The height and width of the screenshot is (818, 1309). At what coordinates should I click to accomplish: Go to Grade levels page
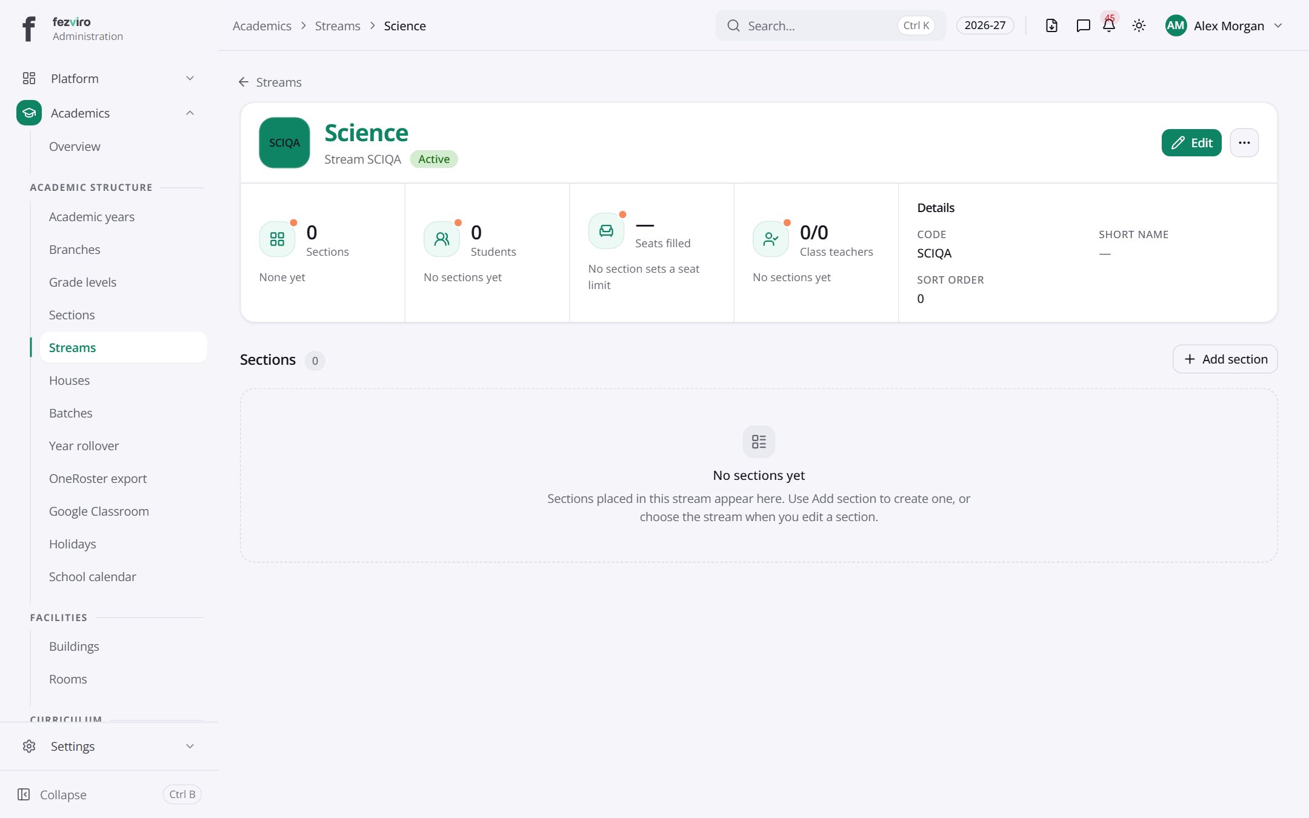point(82,282)
